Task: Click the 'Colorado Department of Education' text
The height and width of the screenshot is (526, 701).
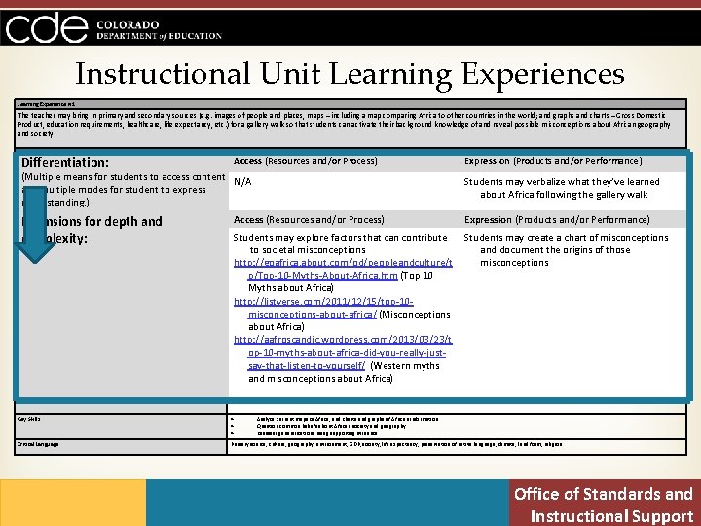Action: coord(159,30)
